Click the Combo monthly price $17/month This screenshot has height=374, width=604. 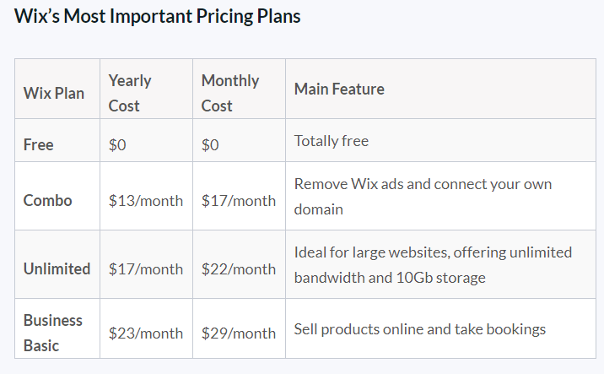(x=239, y=200)
